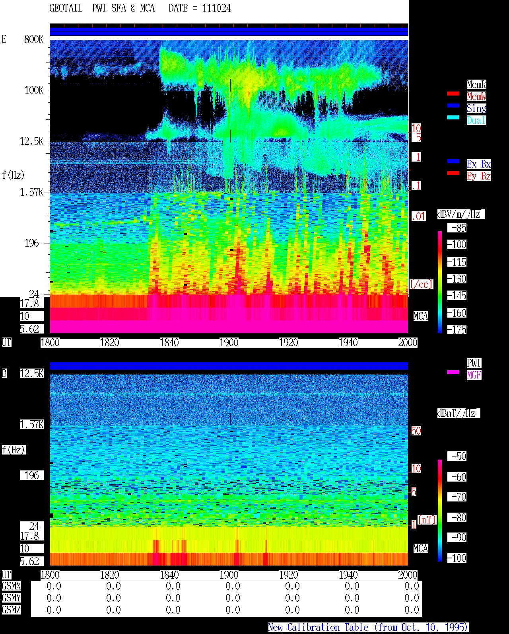
Task: Click the 1840 UT tick under B spectrogram
Action: (169, 575)
